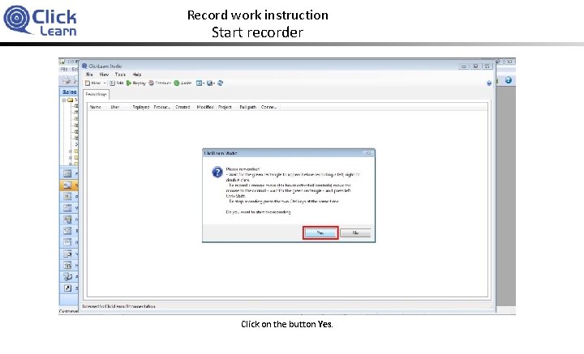The image size is (584, 354).
Task: Collapse the top folder in the background tree
Action: (64, 100)
